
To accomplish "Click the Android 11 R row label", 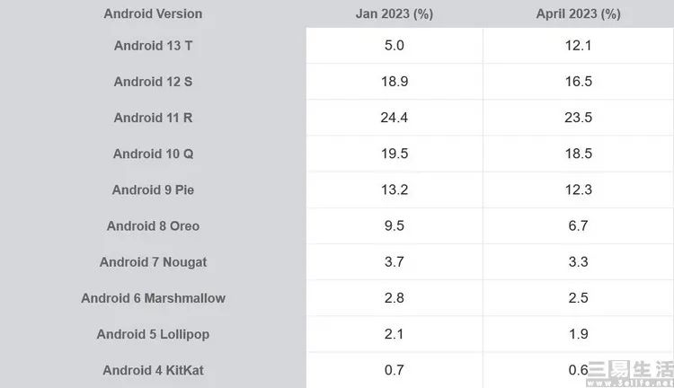I will (x=153, y=118).
